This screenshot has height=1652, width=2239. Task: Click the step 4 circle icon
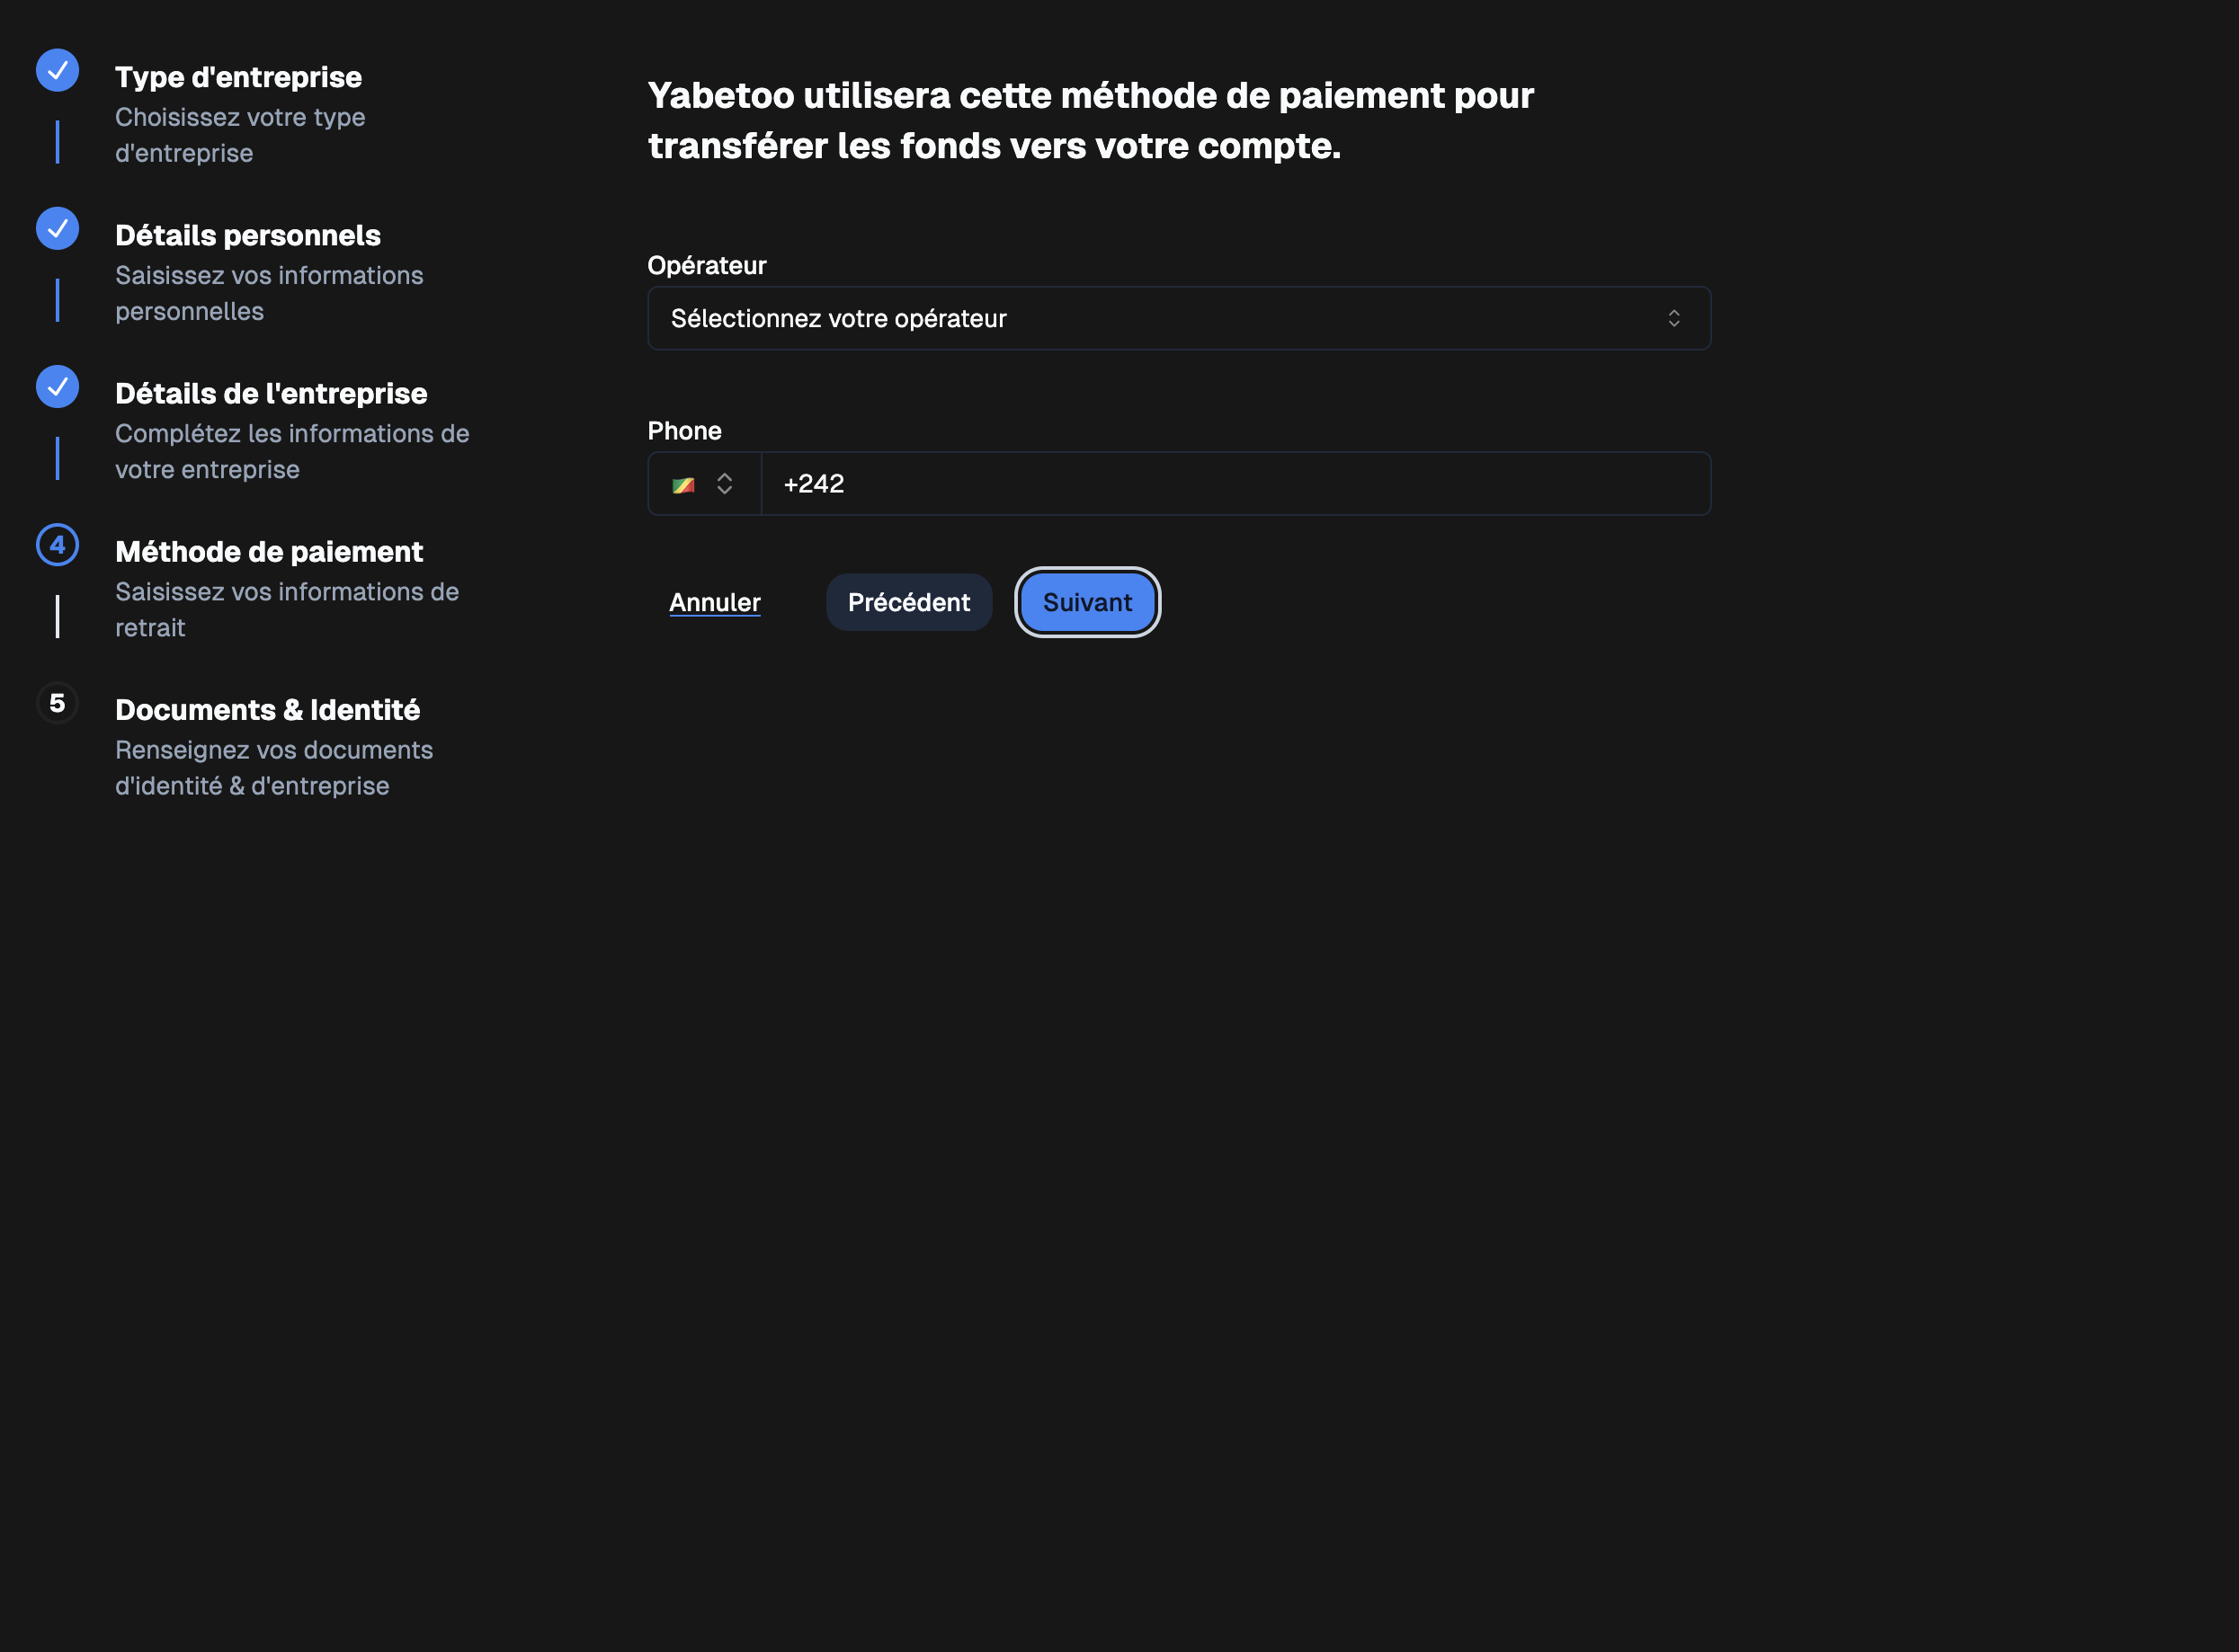pyautogui.click(x=57, y=544)
